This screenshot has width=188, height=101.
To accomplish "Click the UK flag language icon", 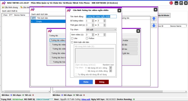I will (171, 3).
